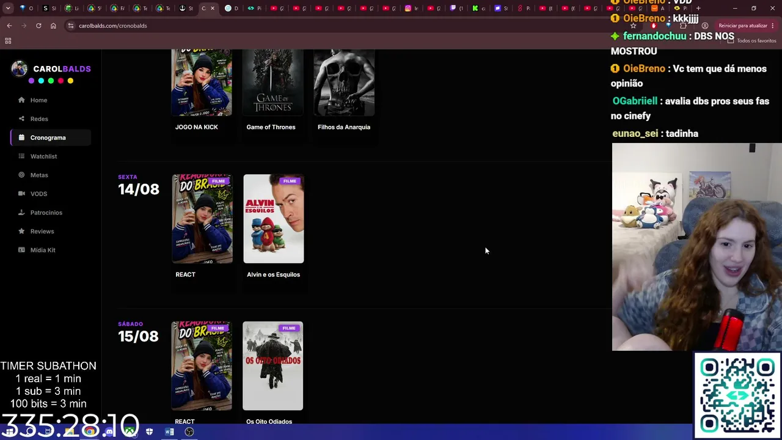The image size is (782, 440).
Task: Click the 15/08 date heading
Action: [138, 337]
